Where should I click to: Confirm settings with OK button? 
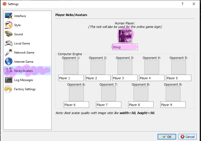point(167,137)
